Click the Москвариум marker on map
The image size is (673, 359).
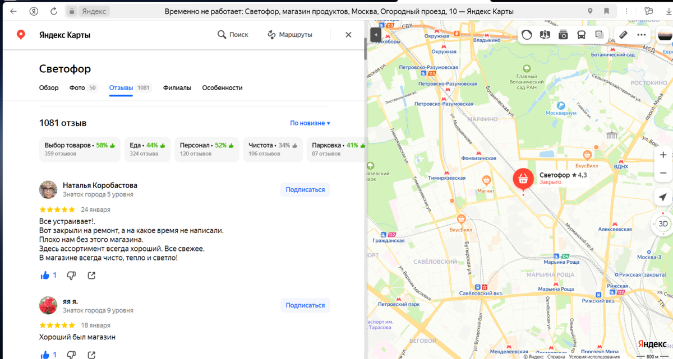click(x=560, y=105)
